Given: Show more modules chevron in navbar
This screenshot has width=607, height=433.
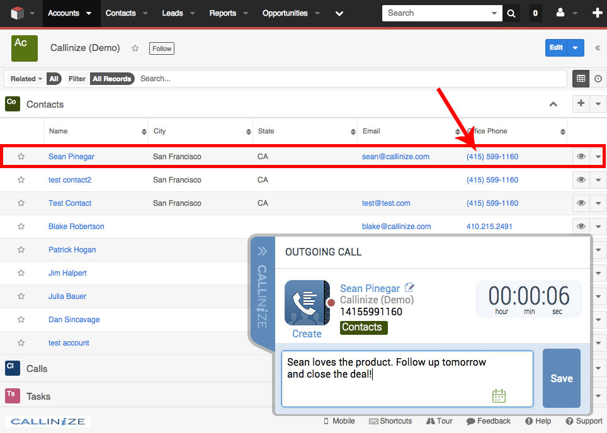Looking at the screenshot, I should (339, 14).
